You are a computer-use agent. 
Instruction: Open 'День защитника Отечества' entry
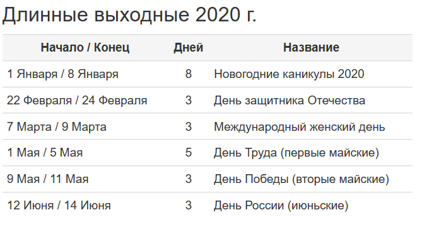tap(290, 101)
